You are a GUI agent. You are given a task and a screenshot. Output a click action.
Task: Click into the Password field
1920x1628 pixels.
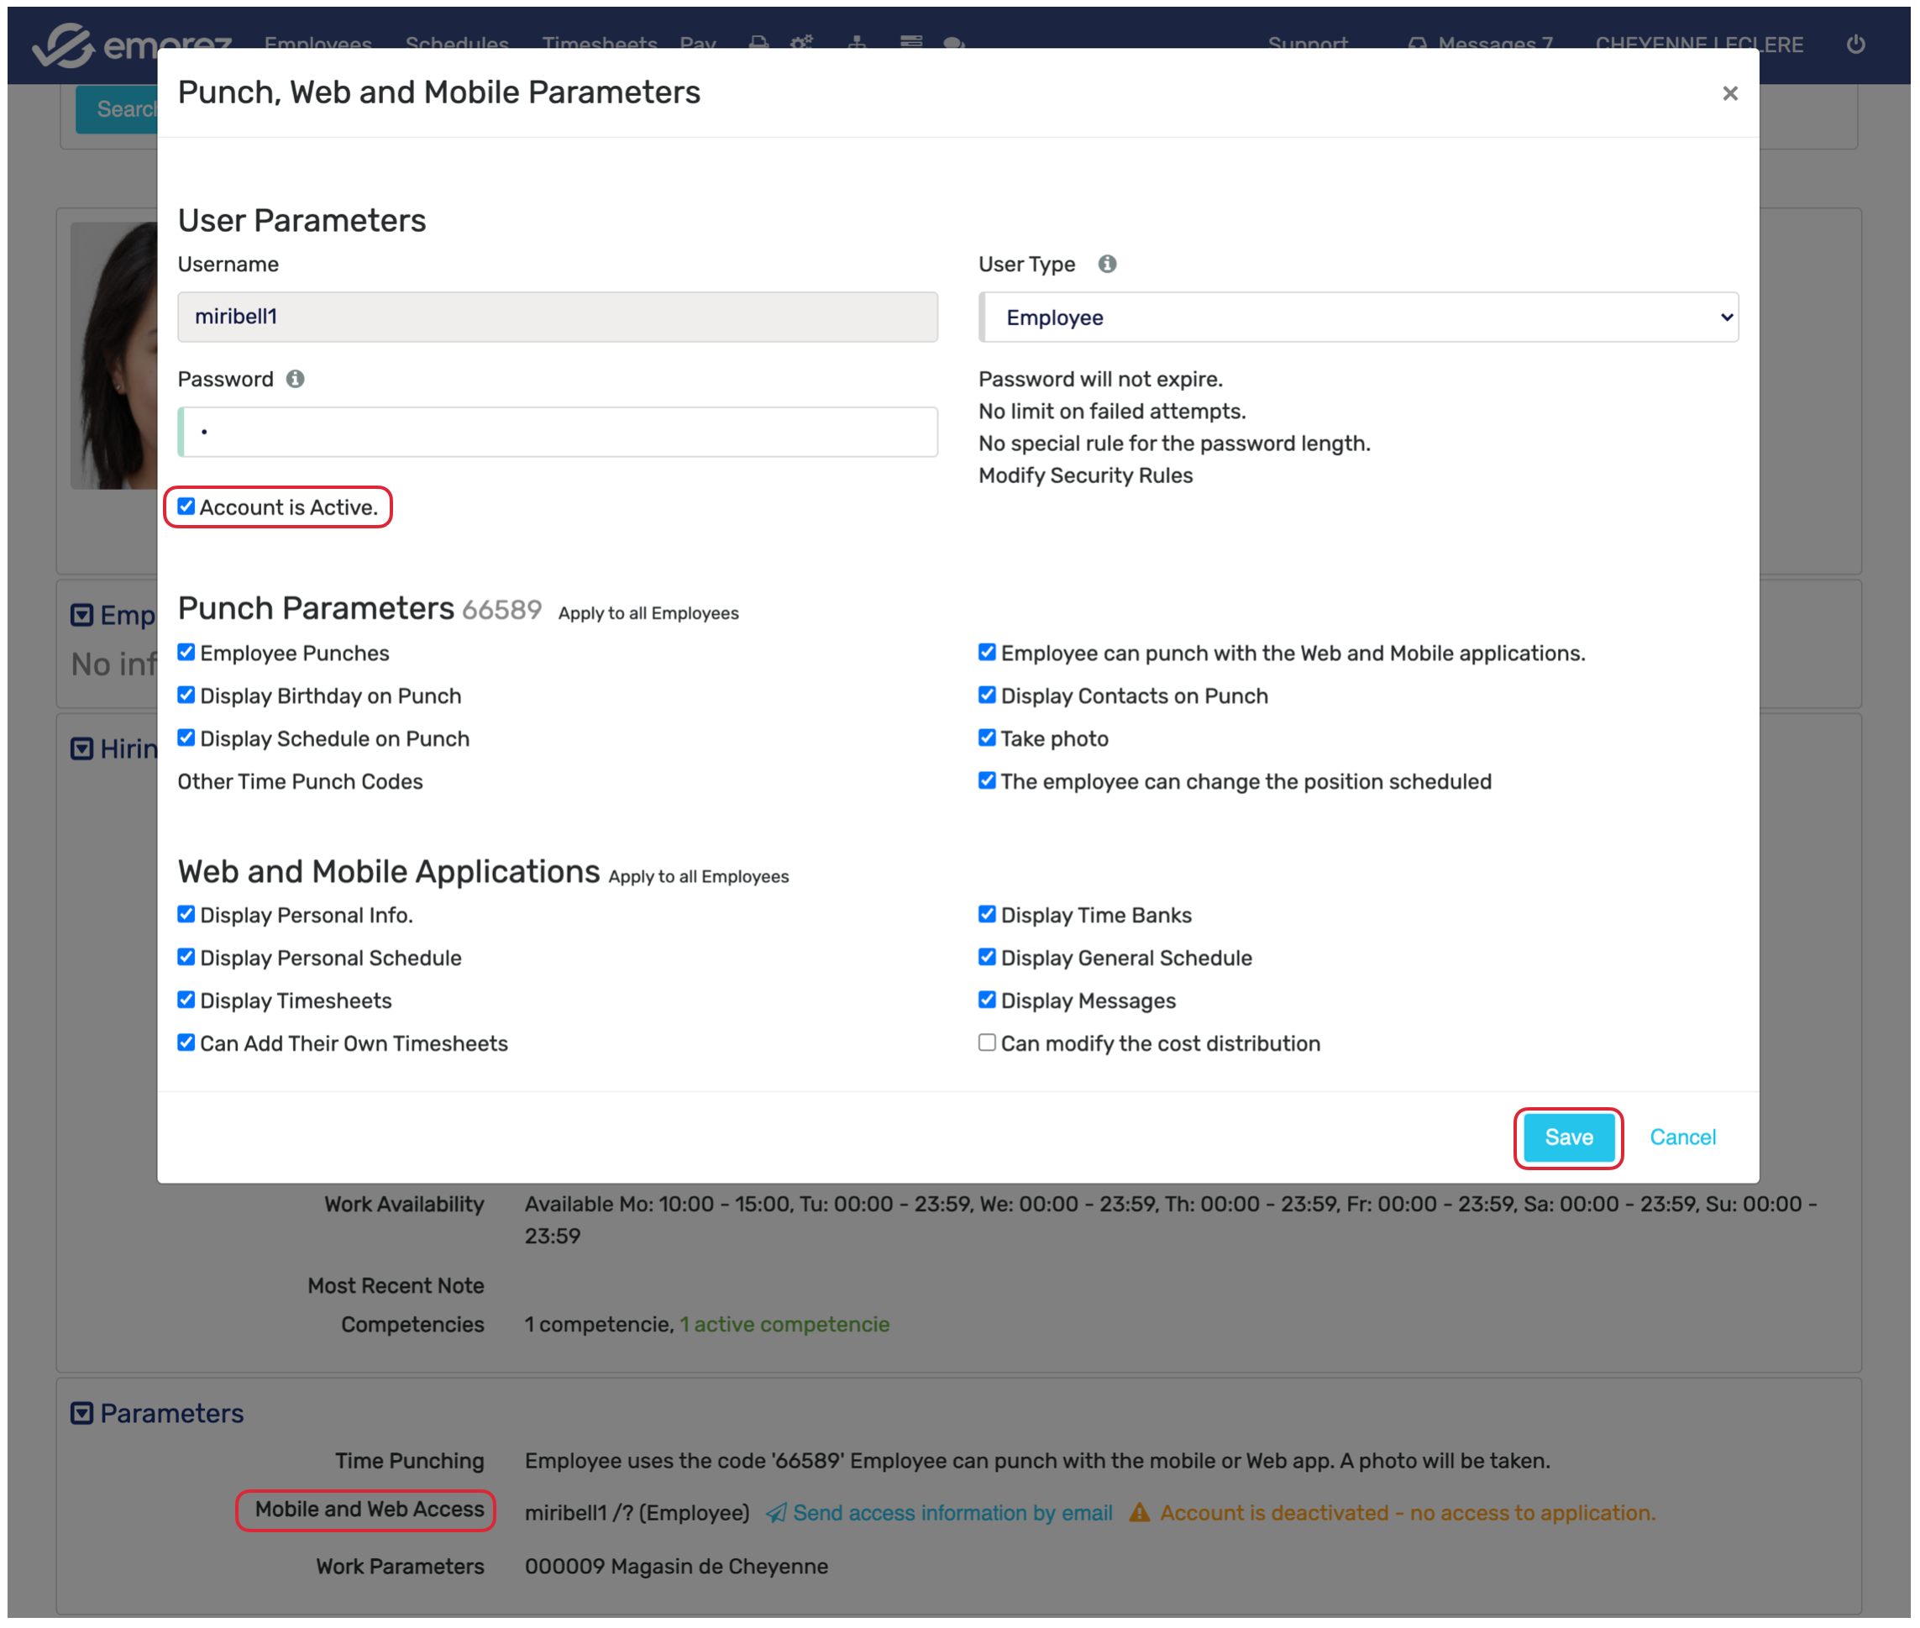point(559,432)
